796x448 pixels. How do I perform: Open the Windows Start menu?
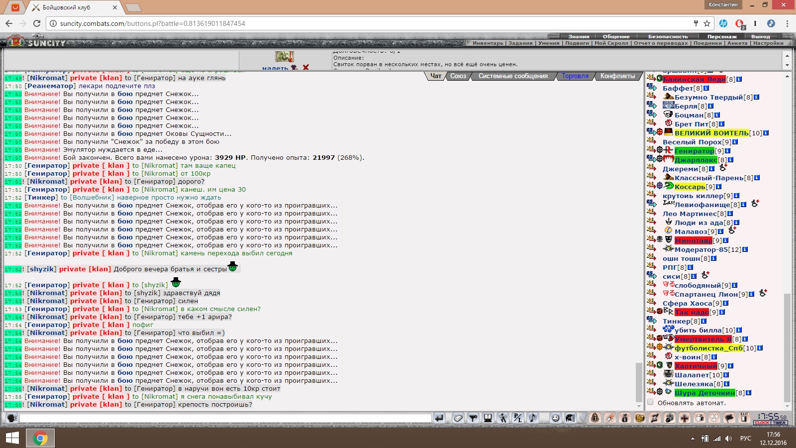tap(12, 438)
